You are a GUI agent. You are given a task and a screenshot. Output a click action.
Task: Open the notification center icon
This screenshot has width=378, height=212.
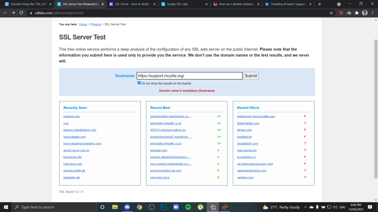(370, 207)
